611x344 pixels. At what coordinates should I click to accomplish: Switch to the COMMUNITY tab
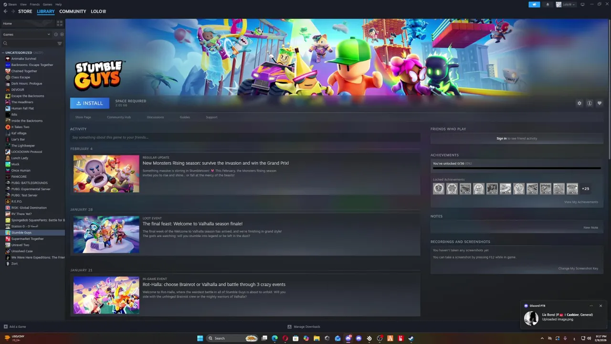[73, 11]
